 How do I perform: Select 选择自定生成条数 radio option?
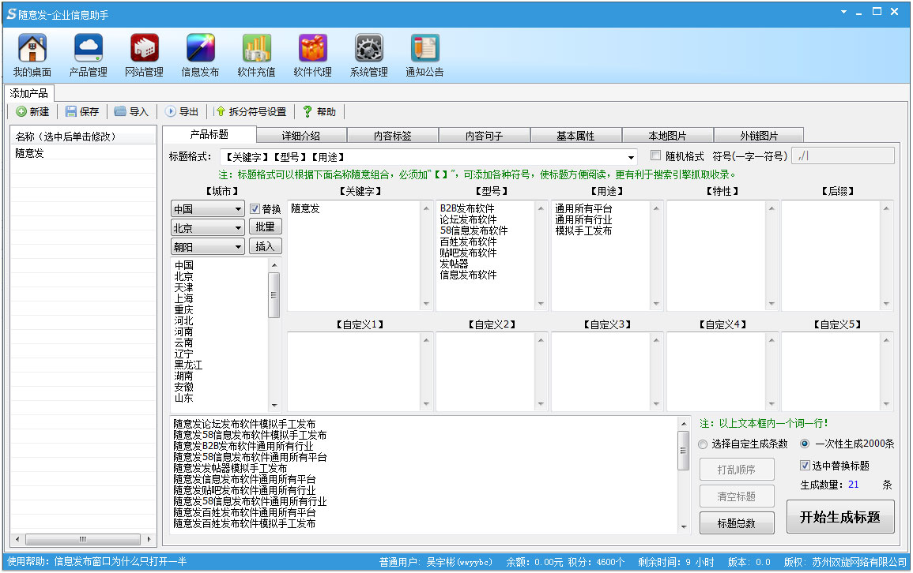pos(704,444)
